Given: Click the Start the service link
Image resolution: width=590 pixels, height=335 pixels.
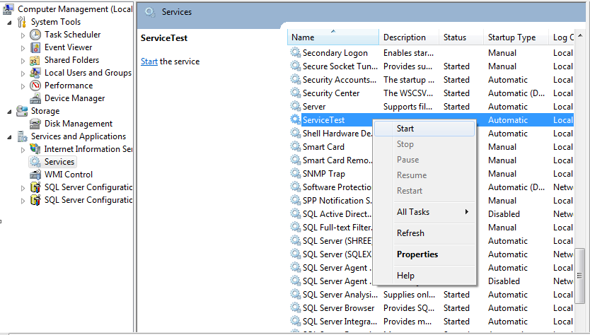Looking at the screenshot, I should coord(149,61).
